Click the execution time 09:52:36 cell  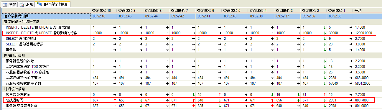click(x=313, y=16)
